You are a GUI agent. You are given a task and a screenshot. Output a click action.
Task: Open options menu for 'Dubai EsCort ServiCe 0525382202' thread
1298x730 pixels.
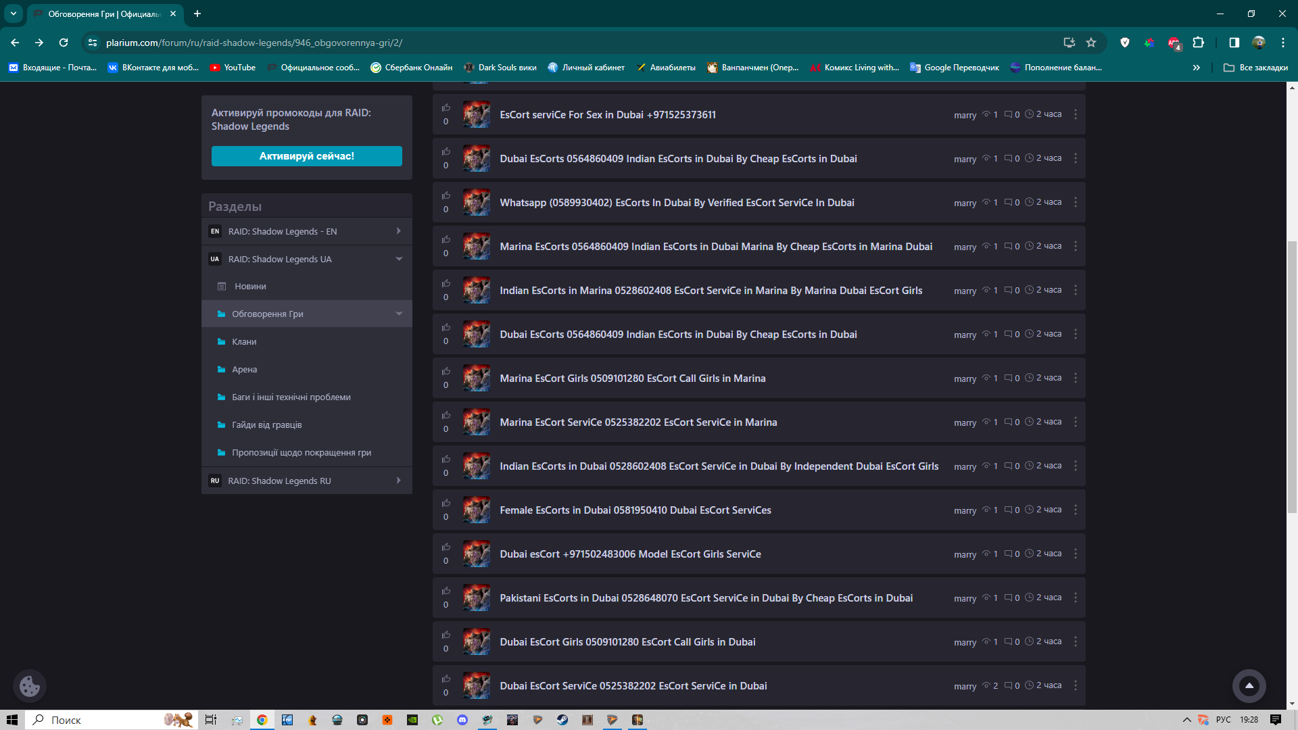pos(1075,685)
